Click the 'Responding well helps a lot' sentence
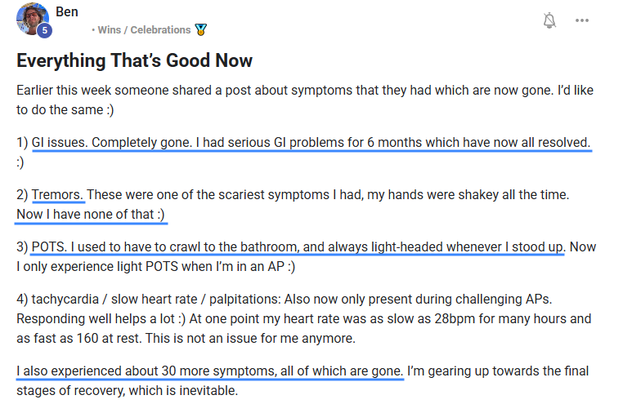Image resolution: width=623 pixels, height=413 pixels. [96, 318]
